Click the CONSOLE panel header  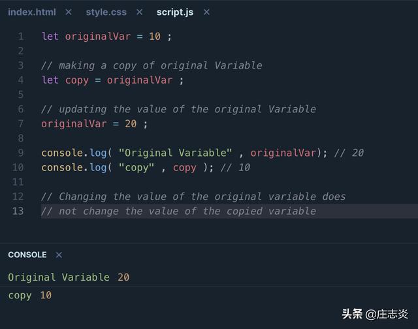click(27, 255)
